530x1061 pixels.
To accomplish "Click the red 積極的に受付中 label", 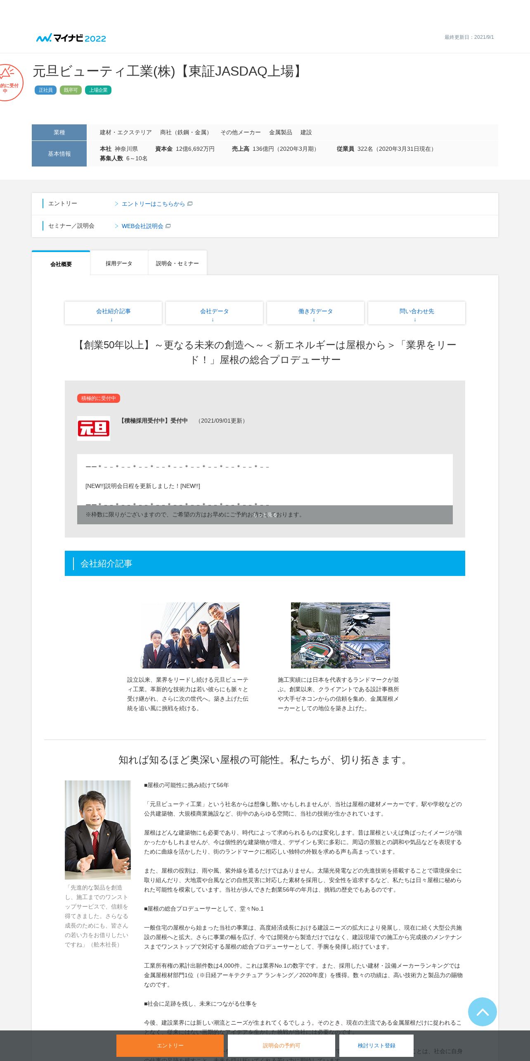I will click(x=99, y=398).
